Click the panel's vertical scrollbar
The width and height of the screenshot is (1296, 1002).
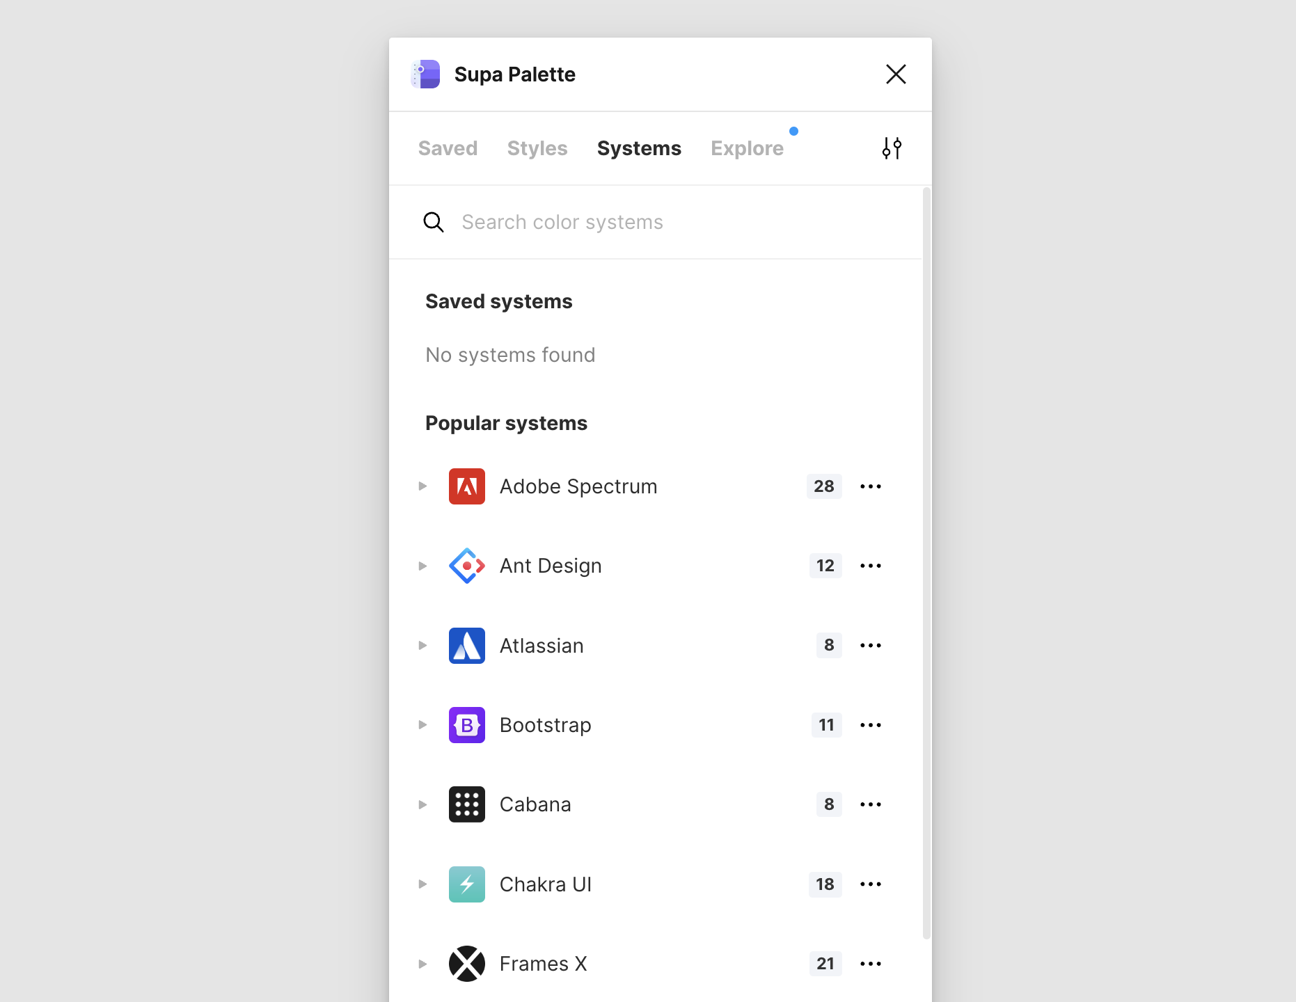tap(926, 564)
